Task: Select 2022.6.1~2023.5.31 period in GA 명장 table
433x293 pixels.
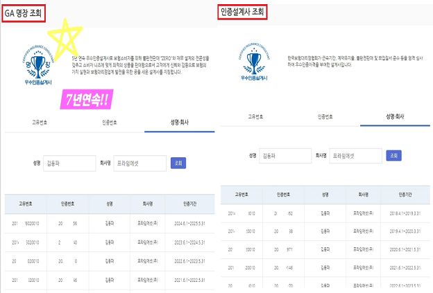Action: pos(189,261)
